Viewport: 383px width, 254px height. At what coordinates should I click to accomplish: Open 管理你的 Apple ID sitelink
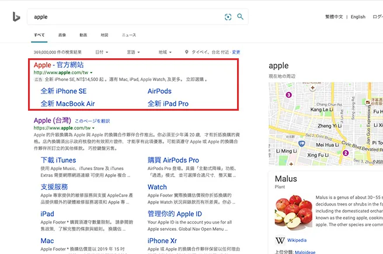175,214
